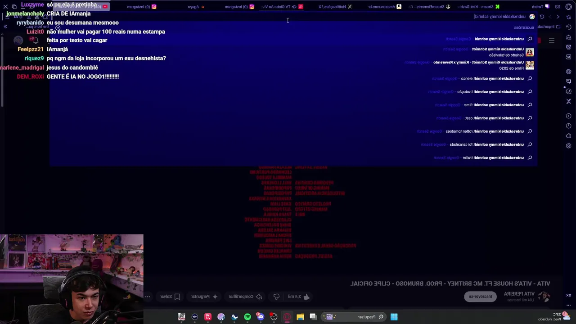576x324 pixels.
Task: Open the Importado bookmarks folder
Action: 549,27
